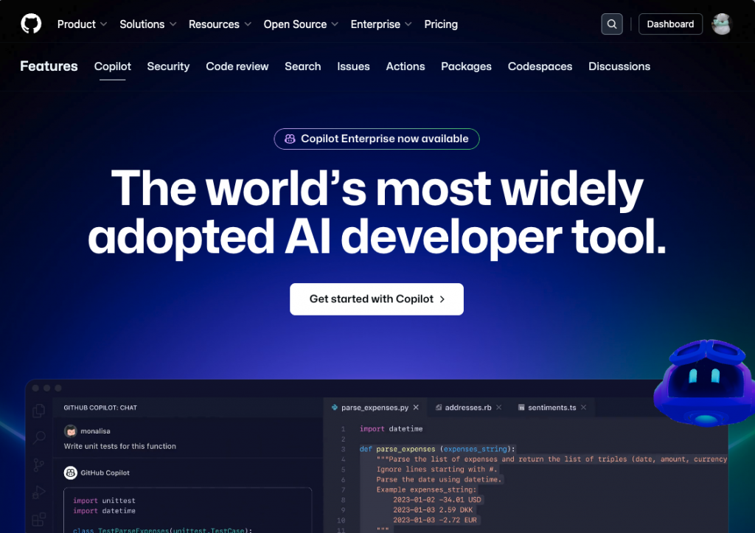The image size is (755, 533).
Task: Select the Copilot features tab
Action: [x=112, y=66]
